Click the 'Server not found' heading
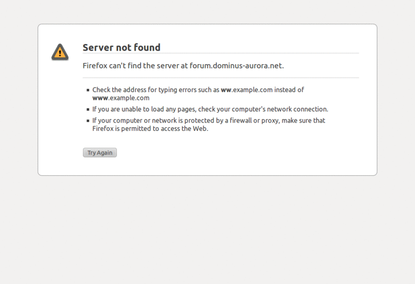415x284 pixels. click(121, 48)
